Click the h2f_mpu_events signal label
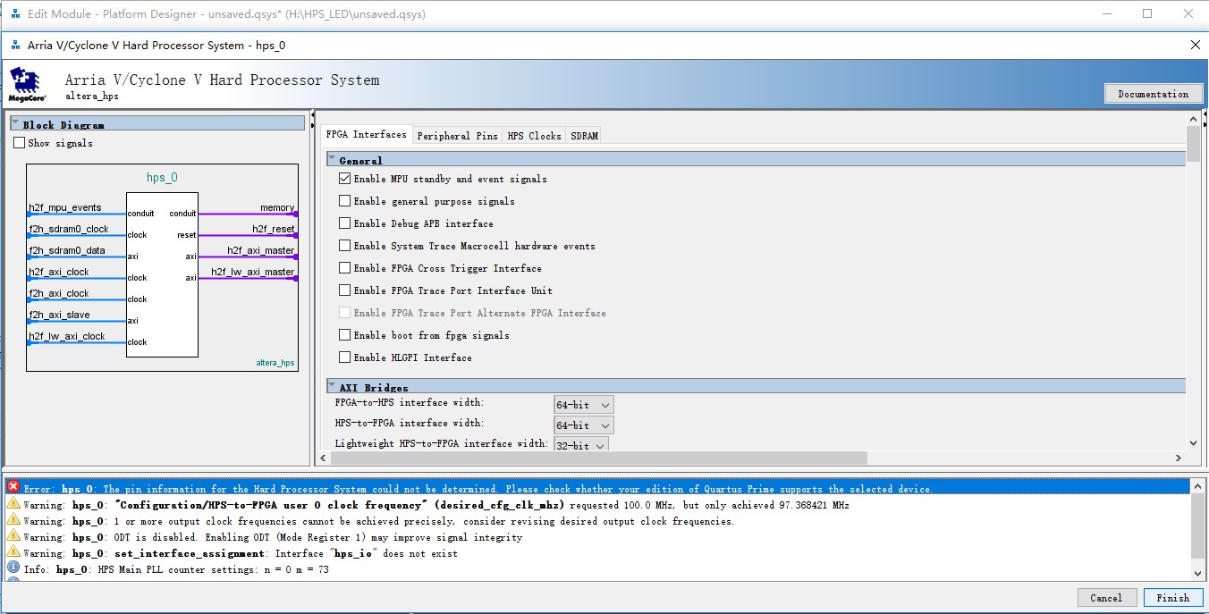 coord(65,207)
